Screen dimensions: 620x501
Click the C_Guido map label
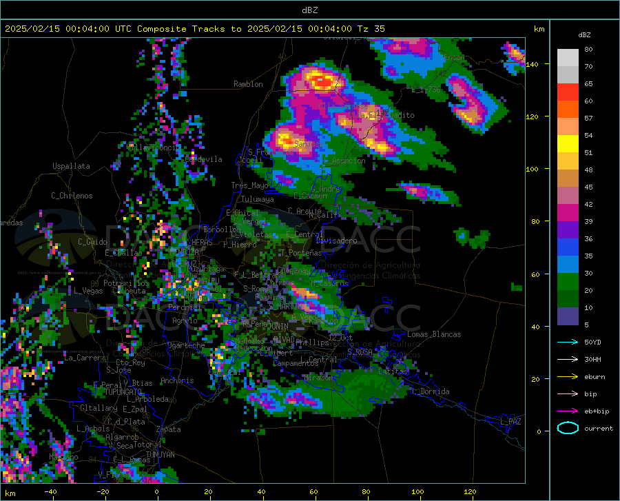(x=92, y=242)
